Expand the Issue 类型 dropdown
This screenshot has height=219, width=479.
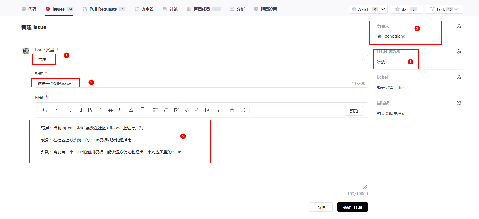point(363,60)
